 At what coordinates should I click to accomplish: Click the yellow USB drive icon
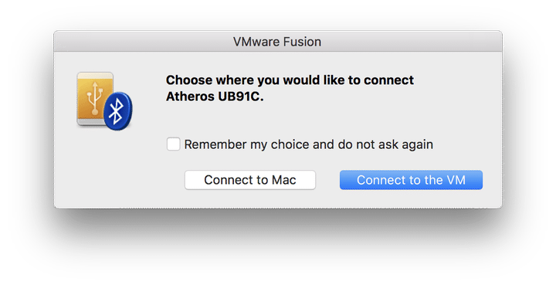(x=95, y=99)
